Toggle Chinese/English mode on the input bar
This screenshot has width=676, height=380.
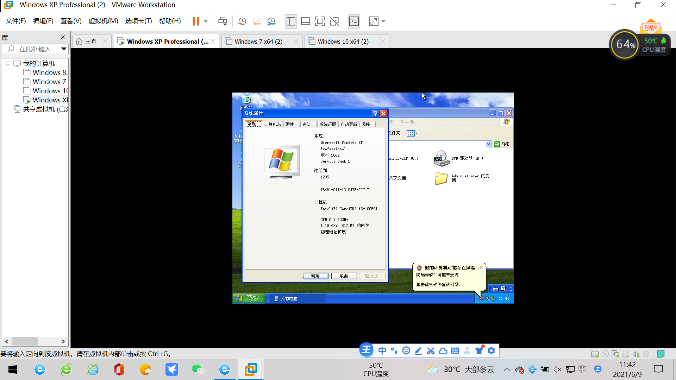(382, 350)
